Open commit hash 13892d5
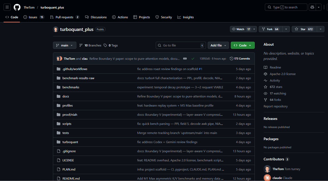This screenshot has height=181, width=328. click(205, 59)
